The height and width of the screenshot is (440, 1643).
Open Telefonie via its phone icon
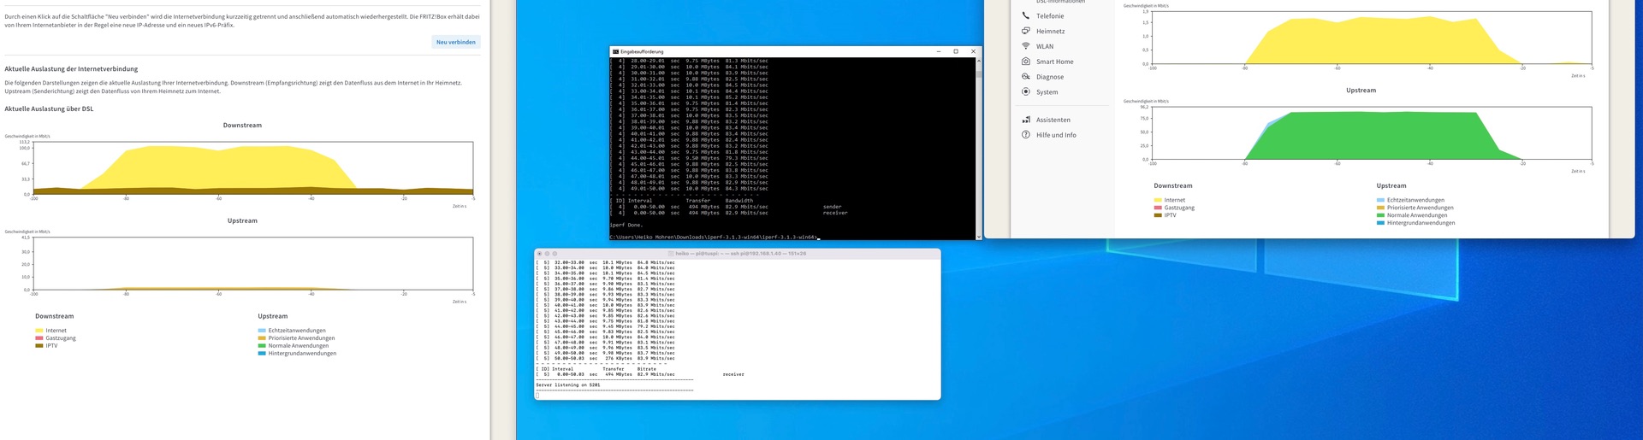point(1025,15)
